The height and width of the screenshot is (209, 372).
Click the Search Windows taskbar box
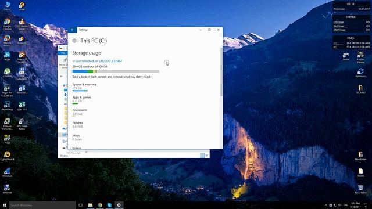42,205
